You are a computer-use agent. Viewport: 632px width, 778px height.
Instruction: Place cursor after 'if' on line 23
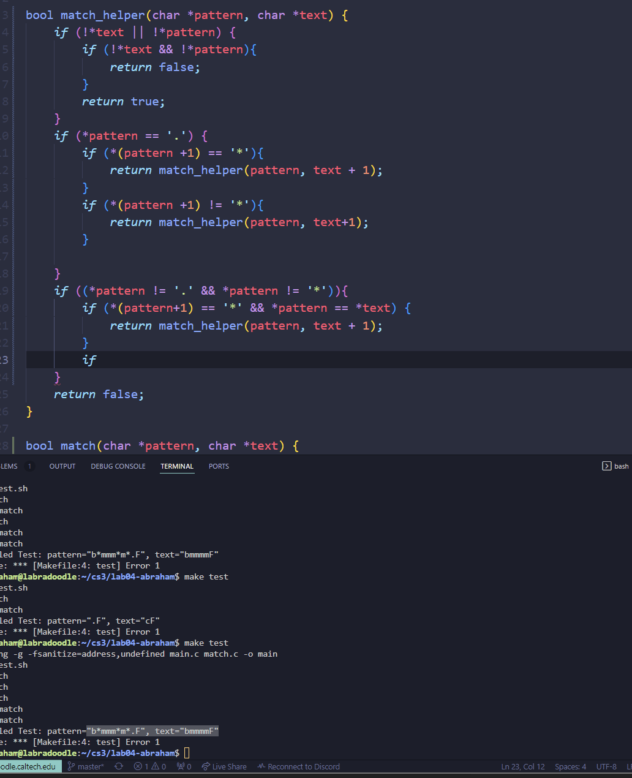97,360
